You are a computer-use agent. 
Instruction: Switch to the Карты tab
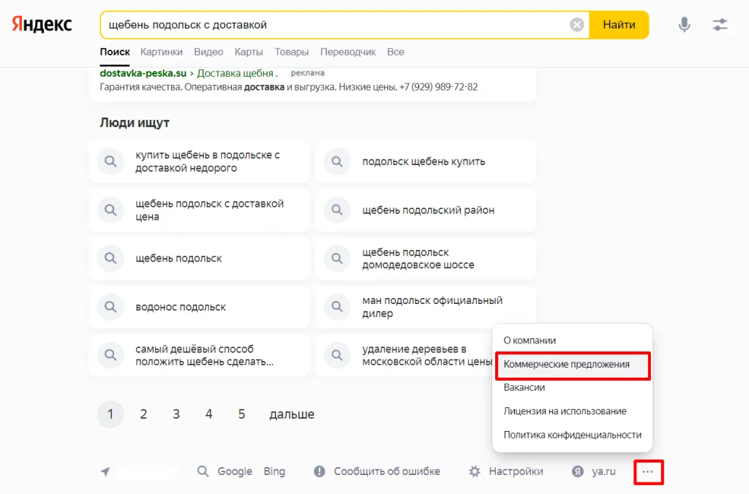coord(249,52)
